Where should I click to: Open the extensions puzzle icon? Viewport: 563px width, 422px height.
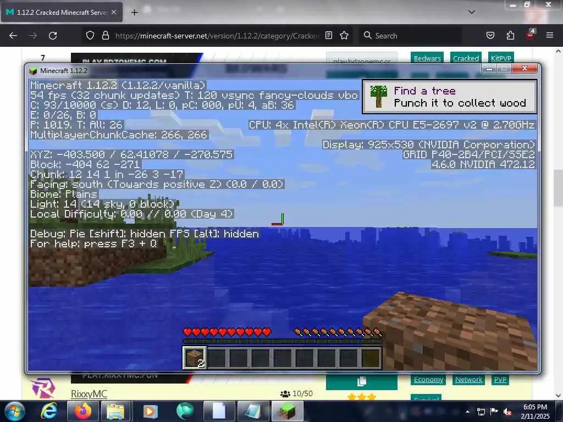tap(510, 35)
